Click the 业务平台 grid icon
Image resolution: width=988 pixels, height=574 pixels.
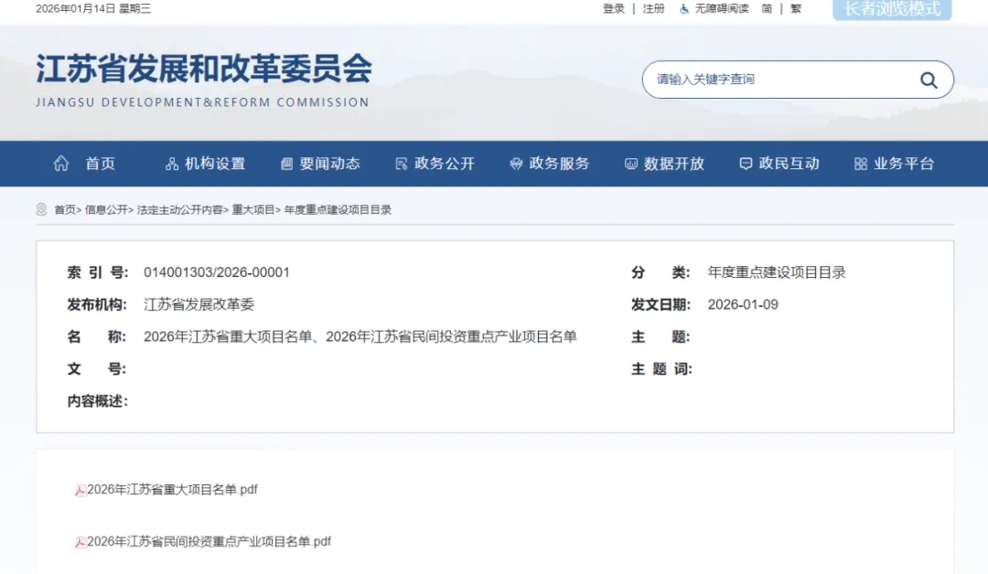pos(860,164)
